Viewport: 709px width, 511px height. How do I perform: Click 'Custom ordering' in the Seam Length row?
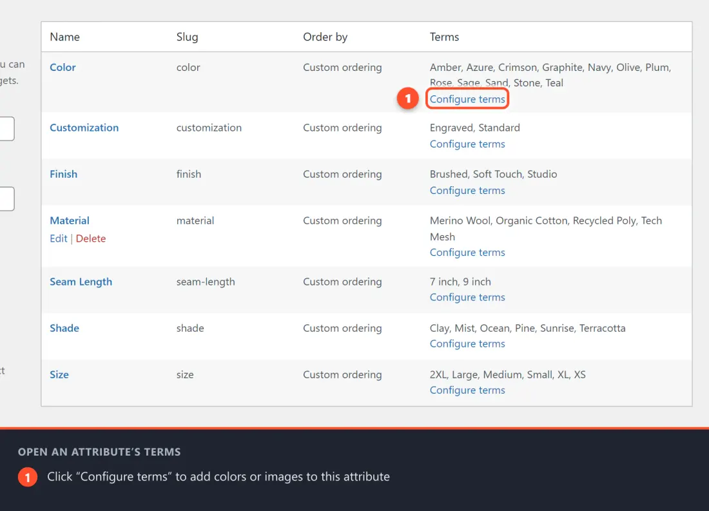342,282
